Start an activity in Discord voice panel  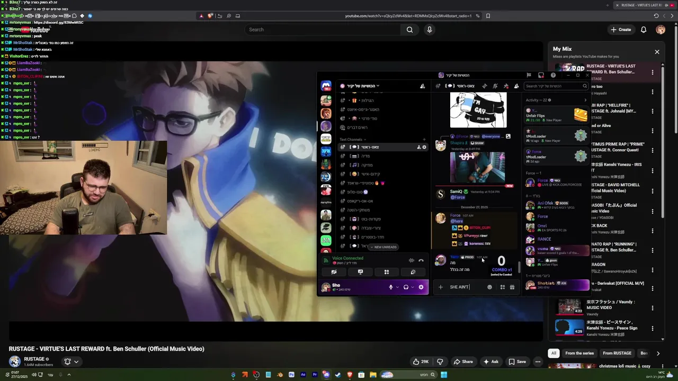click(387, 272)
